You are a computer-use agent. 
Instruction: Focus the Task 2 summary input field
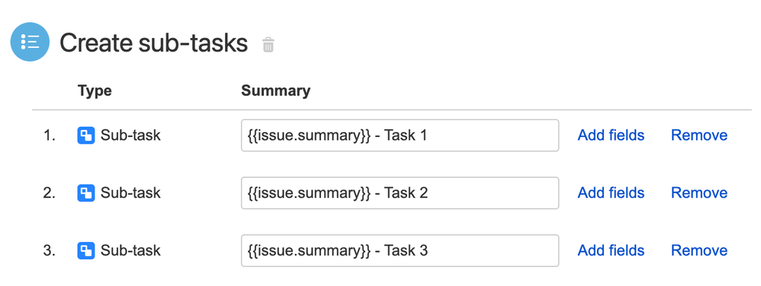click(400, 193)
